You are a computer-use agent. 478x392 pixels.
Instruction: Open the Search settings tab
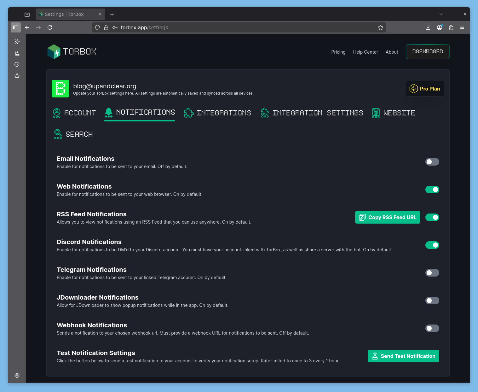(x=73, y=134)
